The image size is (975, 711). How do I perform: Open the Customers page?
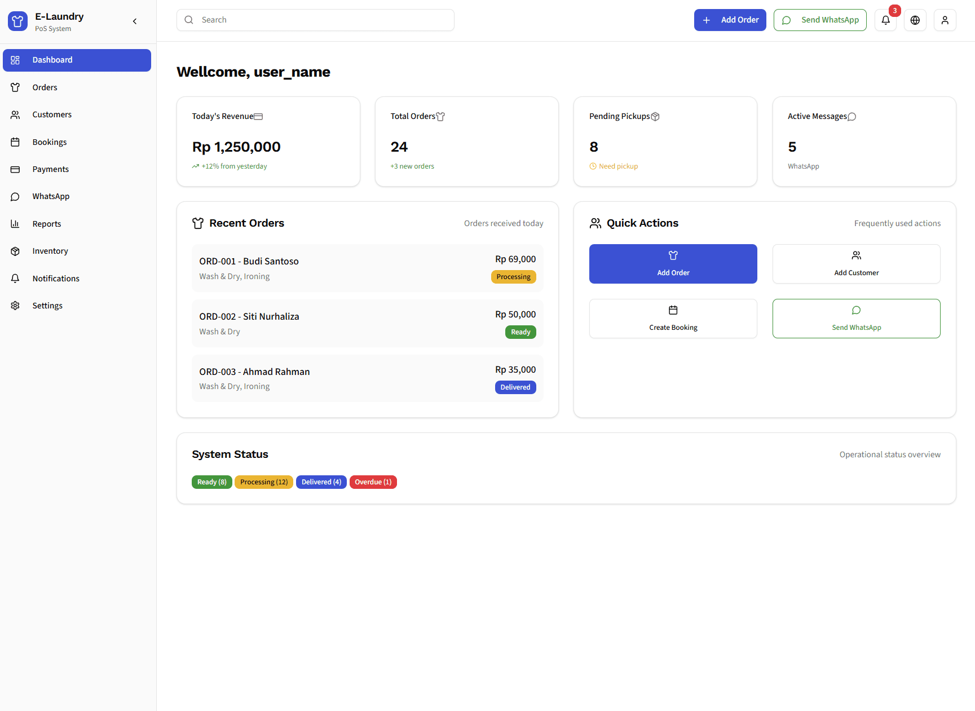[77, 114]
